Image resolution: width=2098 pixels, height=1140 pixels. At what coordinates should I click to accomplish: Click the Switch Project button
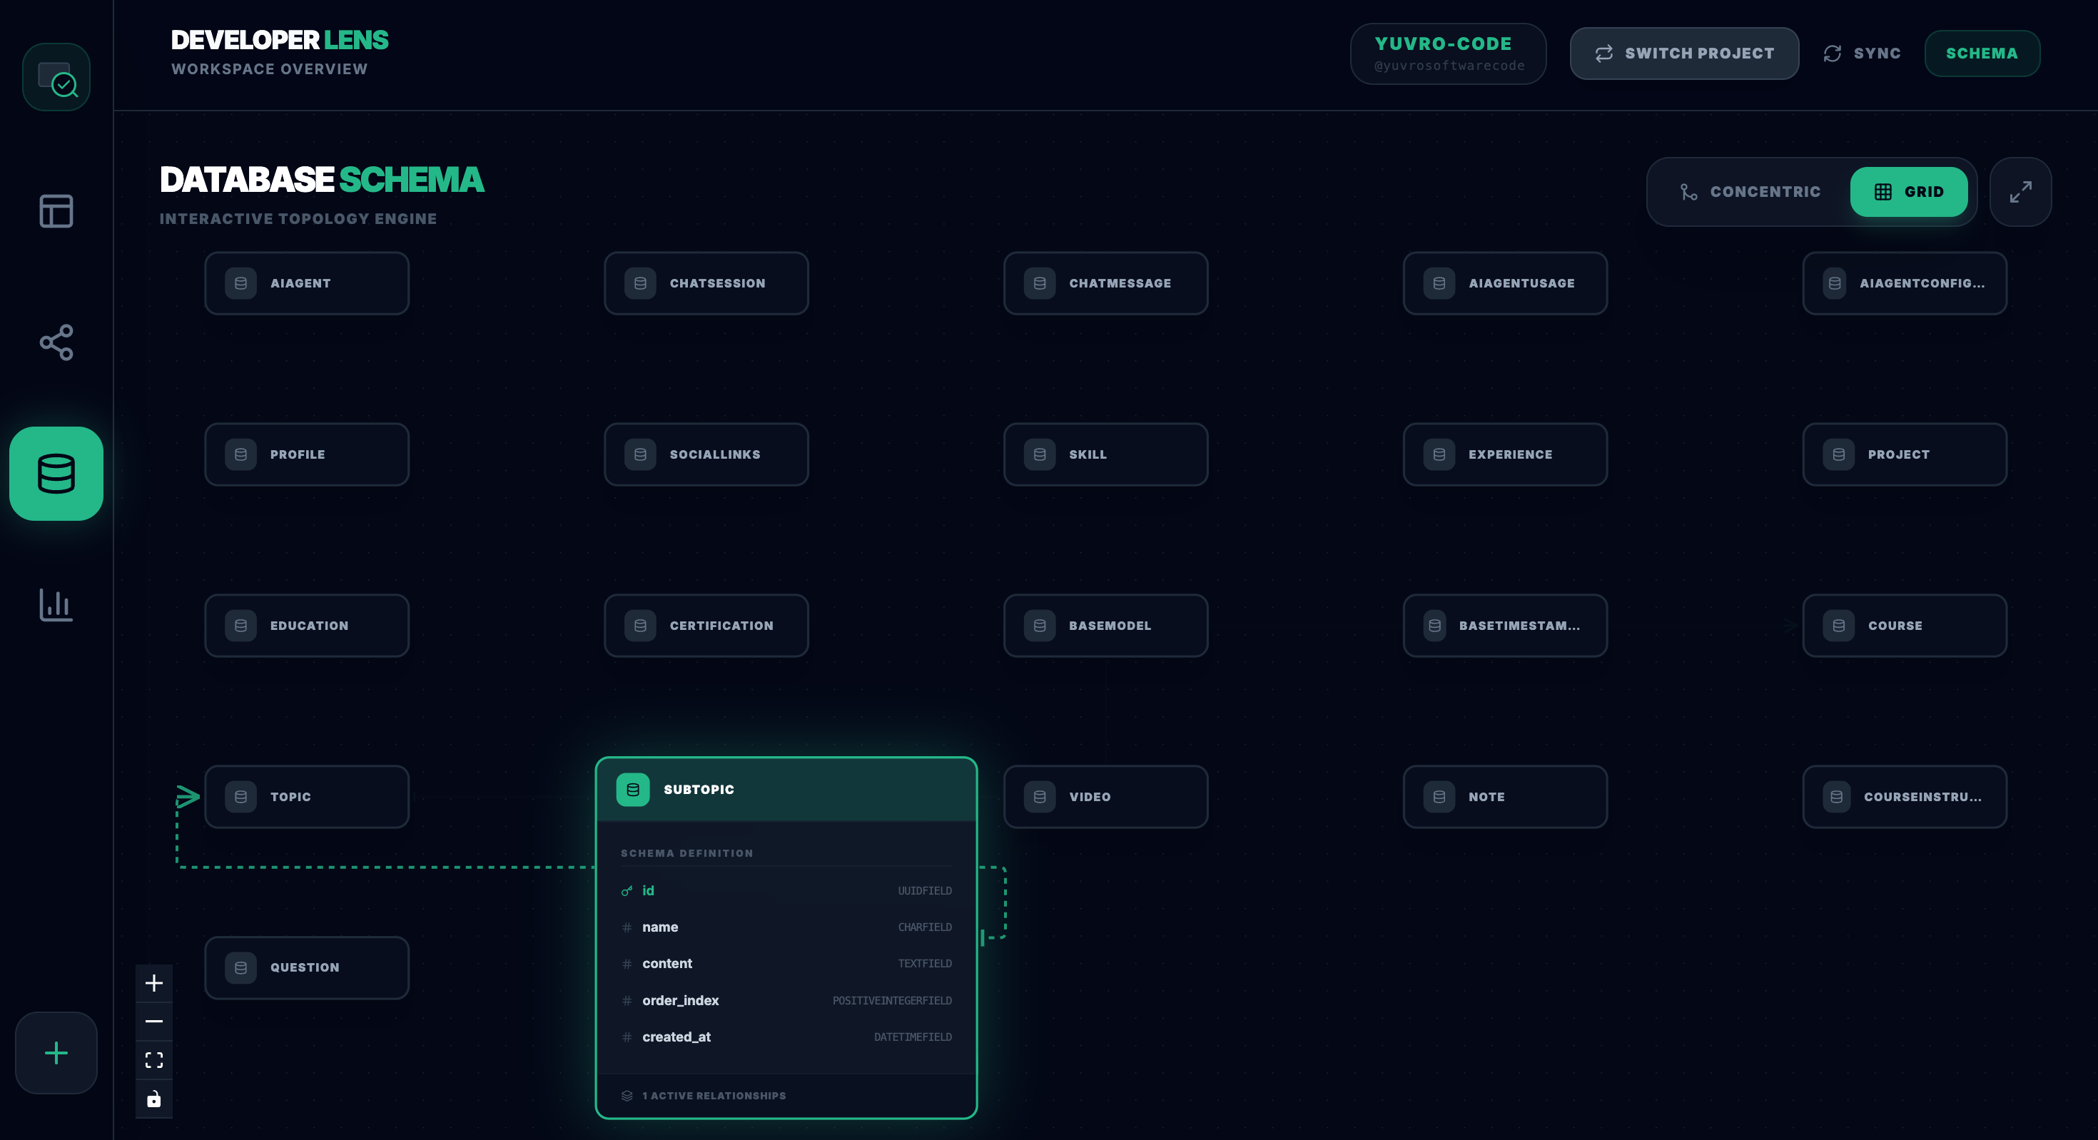(1683, 53)
